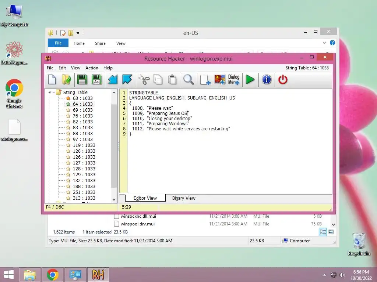Open Find with the magnifier icon
This screenshot has height=282, width=377.
click(x=188, y=80)
